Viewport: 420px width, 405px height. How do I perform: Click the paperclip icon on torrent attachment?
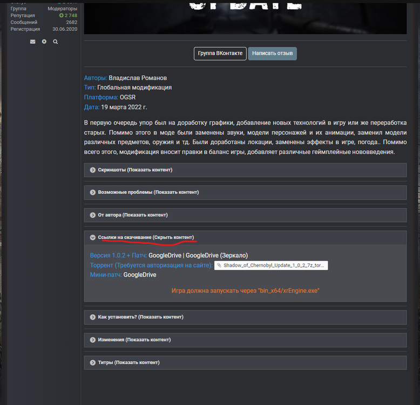(x=219, y=266)
